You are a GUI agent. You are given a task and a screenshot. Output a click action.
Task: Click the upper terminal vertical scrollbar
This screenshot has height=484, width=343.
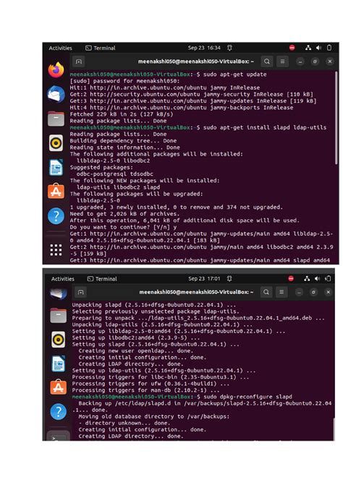336,118
